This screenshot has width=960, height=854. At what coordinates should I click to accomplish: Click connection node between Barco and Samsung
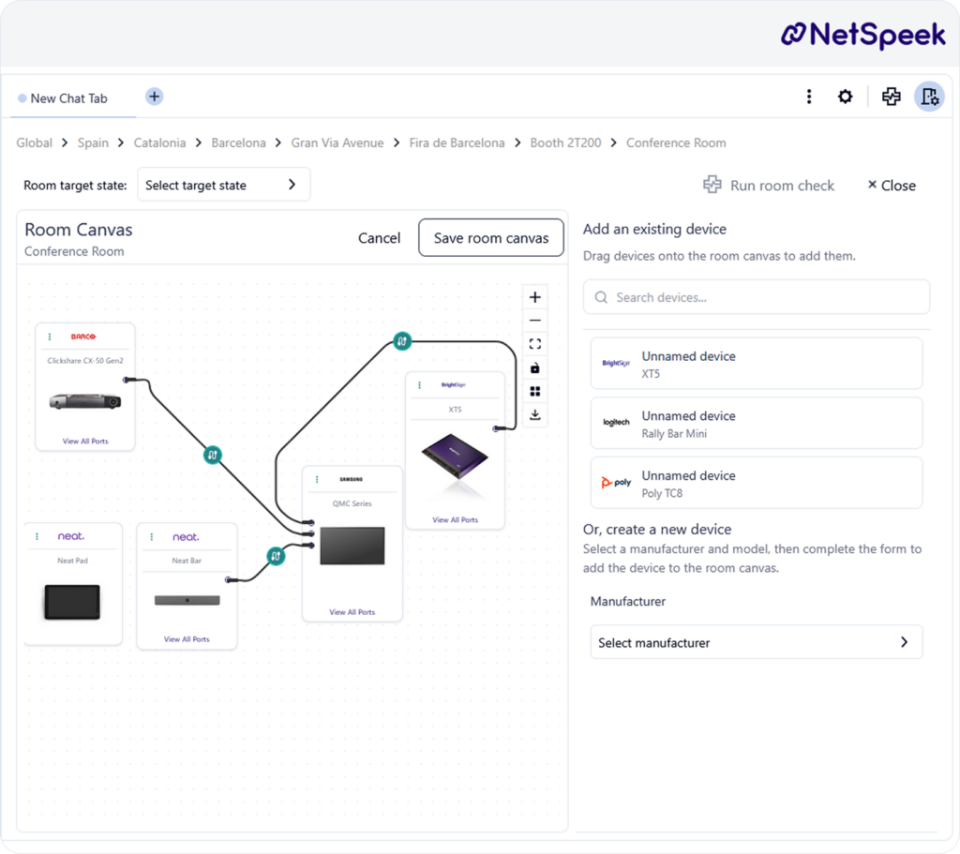[x=214, y=456]
